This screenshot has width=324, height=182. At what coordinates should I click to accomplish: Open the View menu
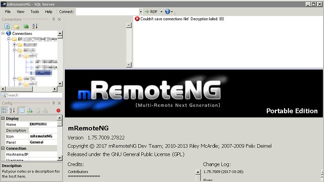click(x=20, y=12)
